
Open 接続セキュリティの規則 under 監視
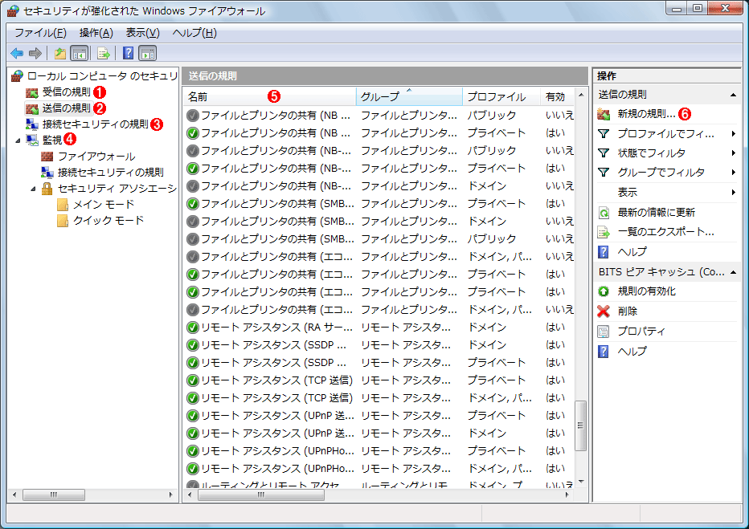[111, 173]
